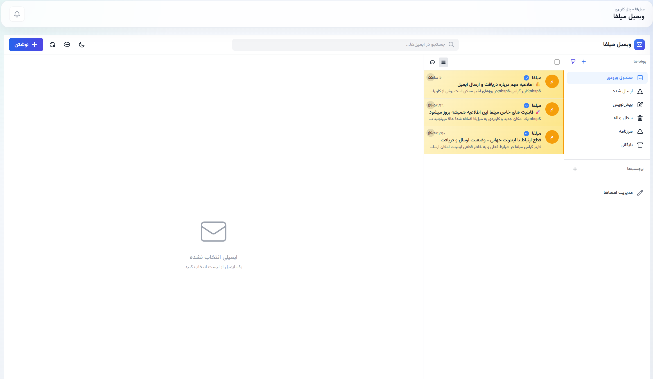The width and height of the screenshot is (653, 379).
Task: Open the سطل زباله trash folder
Action: pyautogui.click(x=607, y=118)
